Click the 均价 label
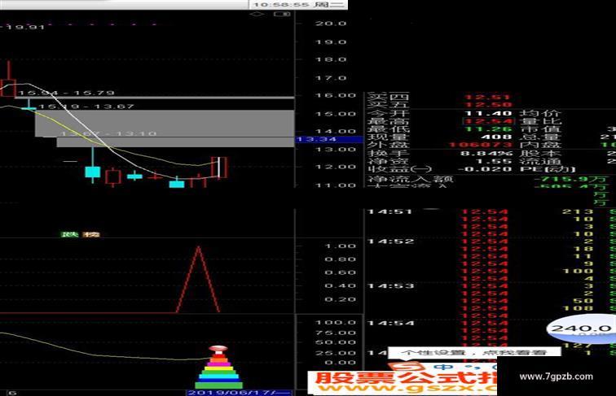Screen dimensions: 616x396 [540, 113]
